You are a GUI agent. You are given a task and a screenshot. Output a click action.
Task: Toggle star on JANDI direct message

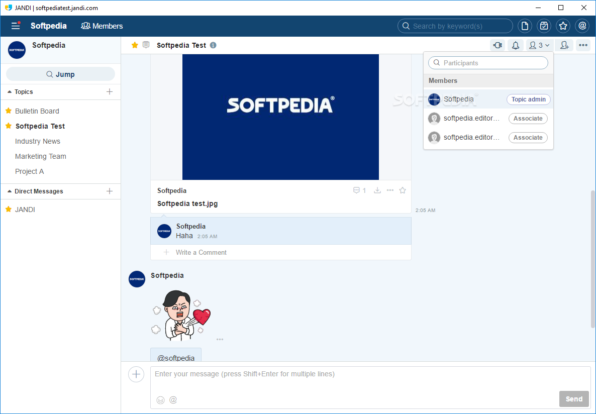(x=9, y=209)
